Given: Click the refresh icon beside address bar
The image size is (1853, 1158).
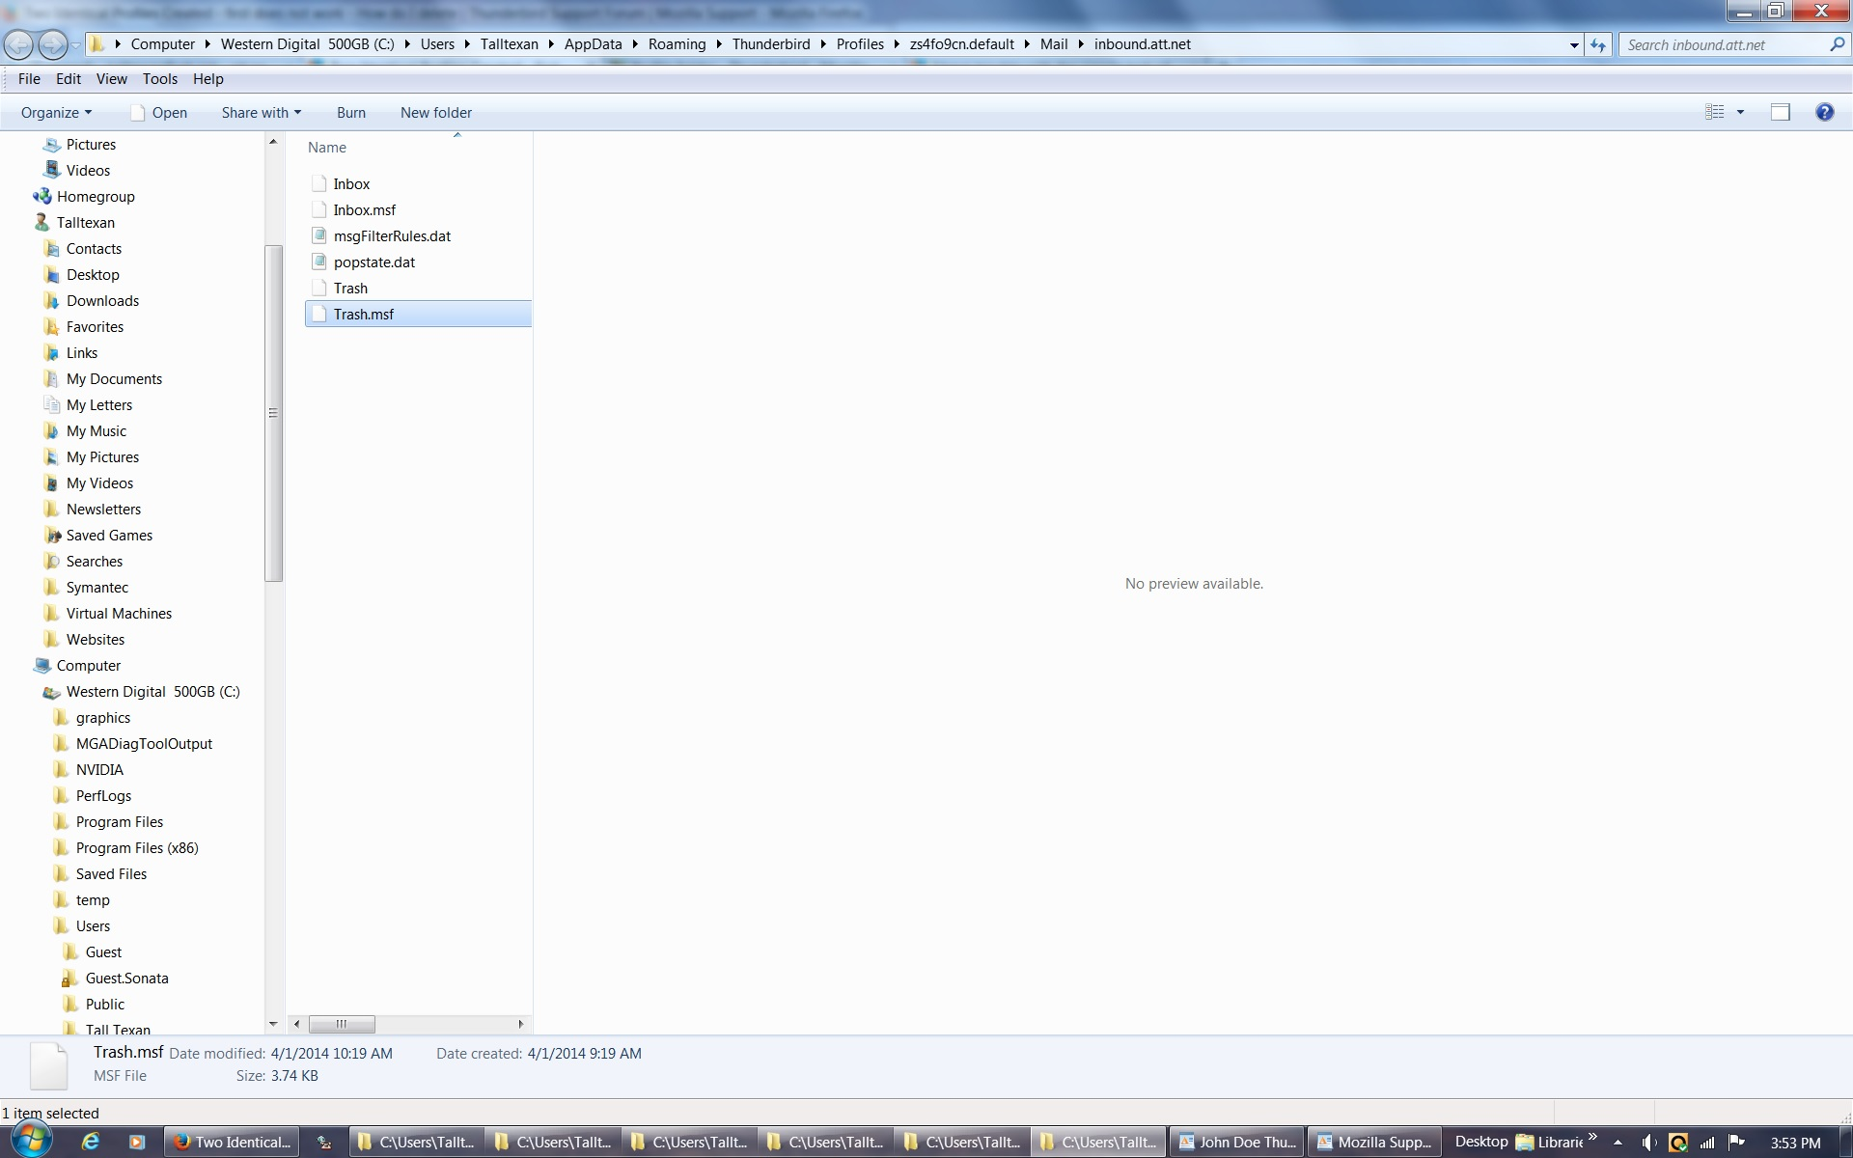Looking at the screenshot, I should (x=1598, y=45).
